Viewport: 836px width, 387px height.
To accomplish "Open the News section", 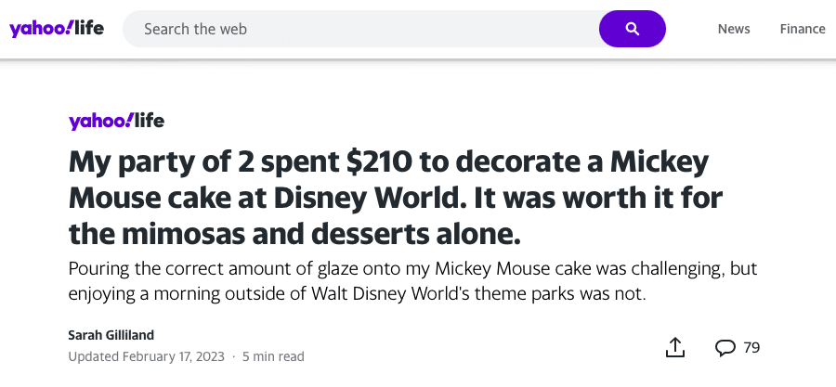I will [x=734, y=29].
